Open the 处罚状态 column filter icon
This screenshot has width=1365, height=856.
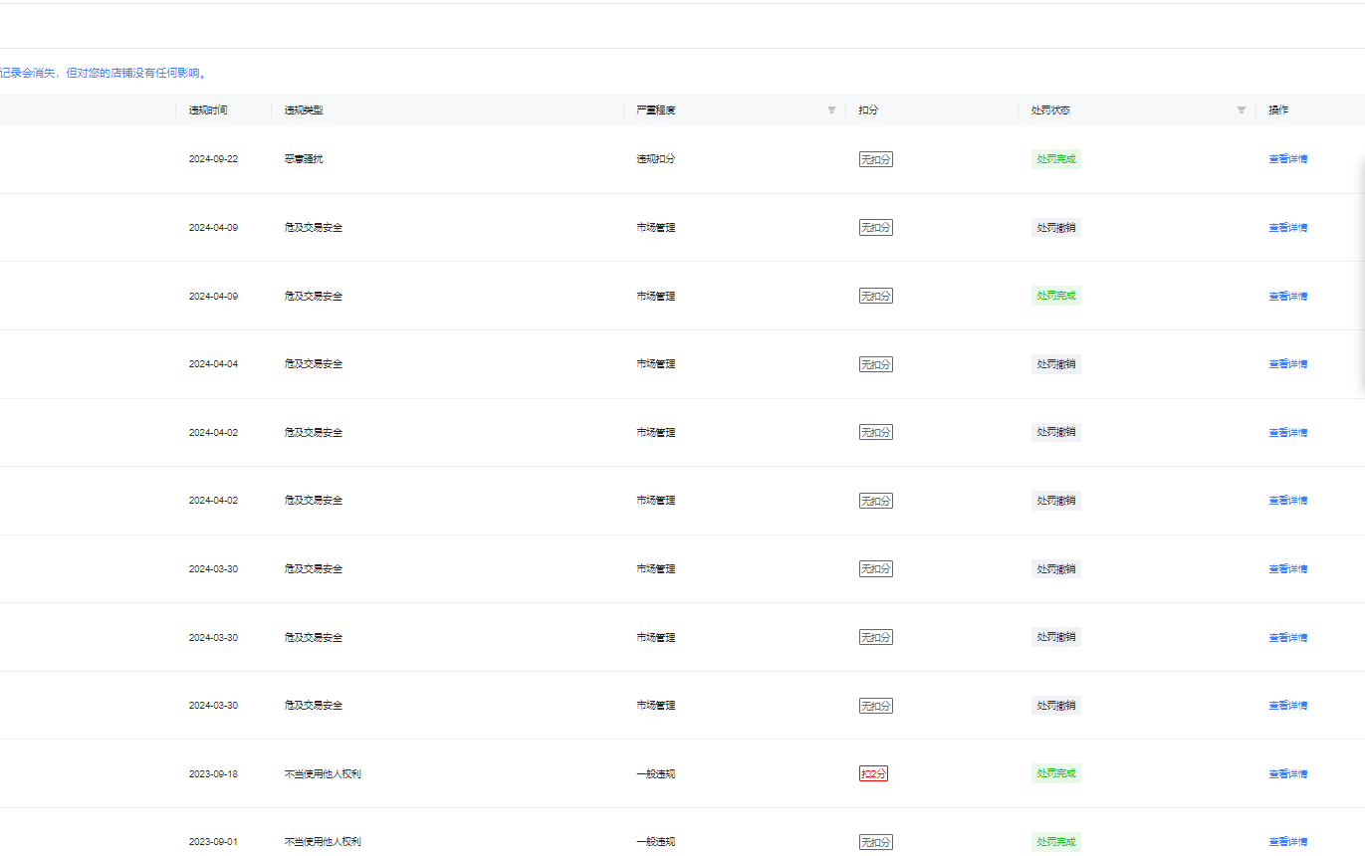[1241, 110]
